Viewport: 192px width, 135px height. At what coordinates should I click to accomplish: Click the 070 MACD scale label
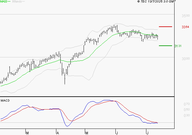coord(187,104)
